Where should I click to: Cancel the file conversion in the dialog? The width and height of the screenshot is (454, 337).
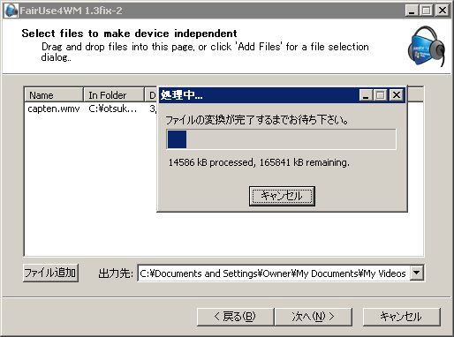[282, 196]
